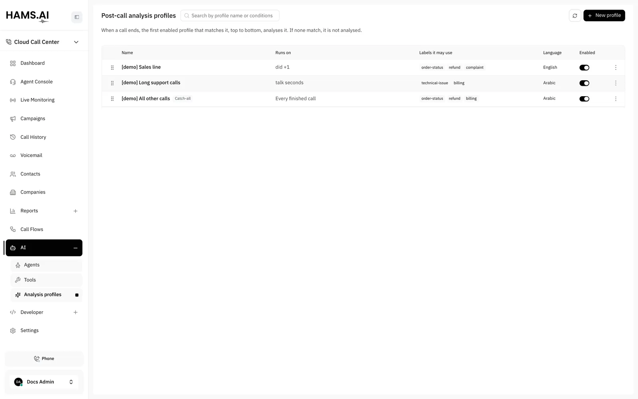Image resolution: width=638 pixels, height=399 pixels.
Task: Click the Settings gear icon
Action: pos(13,331)
